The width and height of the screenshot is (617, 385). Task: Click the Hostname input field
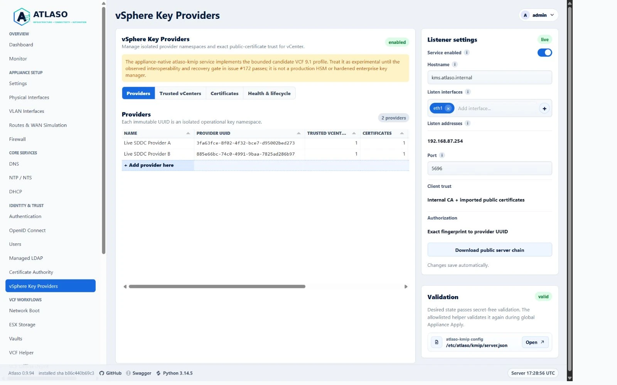pos(489,77)
